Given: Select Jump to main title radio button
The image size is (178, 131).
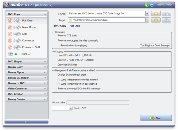Looking at the screenshot, I should coord(58,84).
